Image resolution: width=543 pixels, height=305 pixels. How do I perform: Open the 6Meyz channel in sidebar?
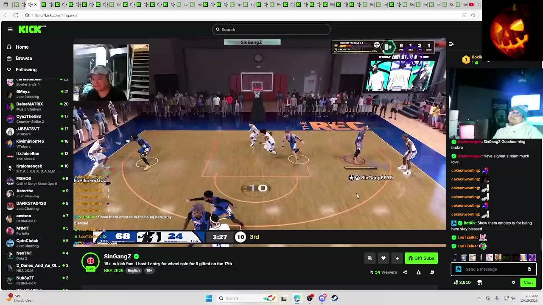coord(37,94)
